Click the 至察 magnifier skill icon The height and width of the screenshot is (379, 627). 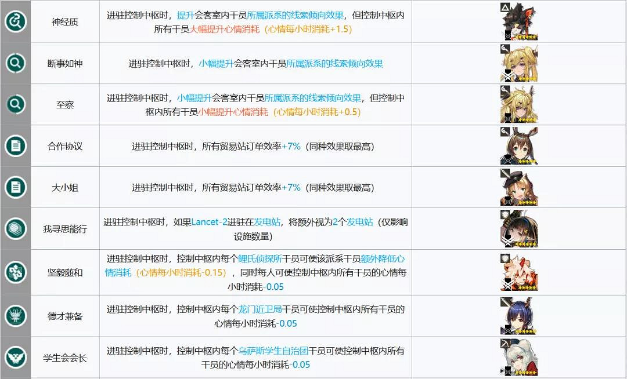pyautogui.click(x=15, y=104)
